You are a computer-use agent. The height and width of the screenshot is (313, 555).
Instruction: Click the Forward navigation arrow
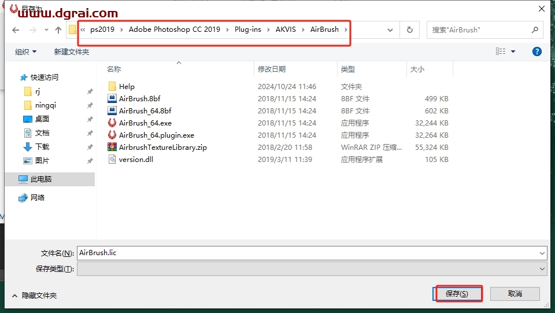point(33,30)
